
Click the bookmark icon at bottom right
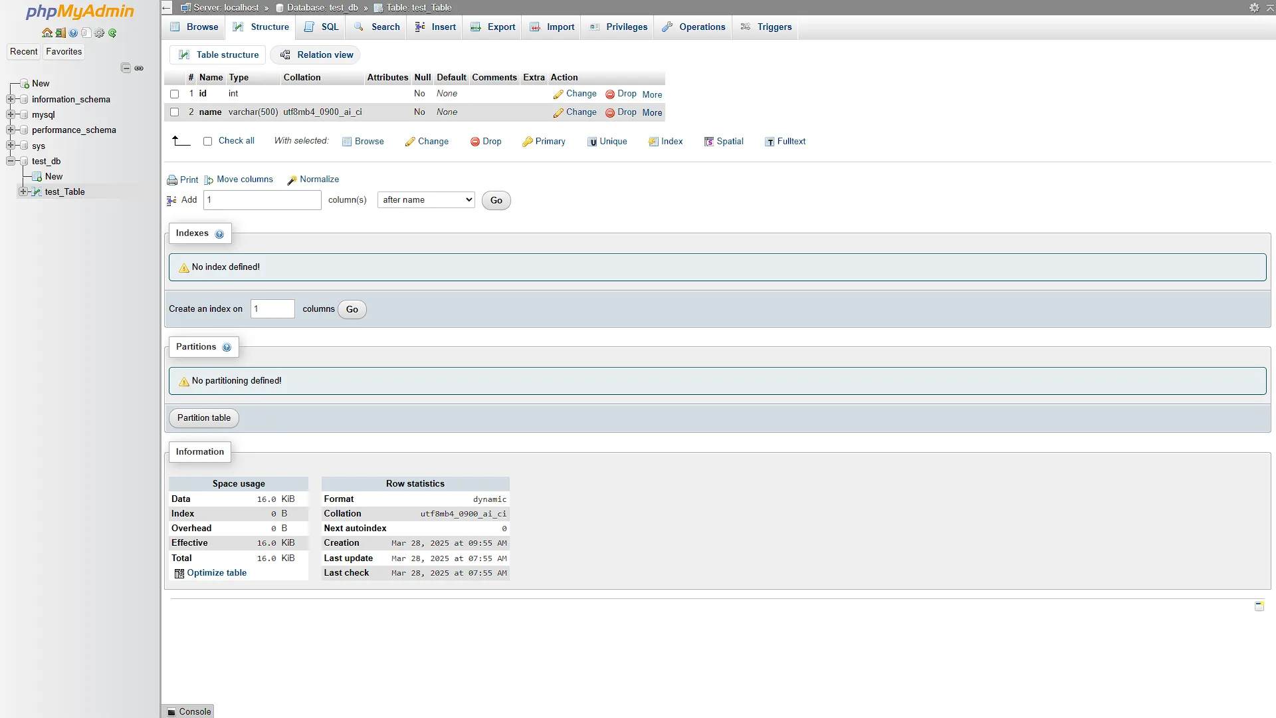pyautogui.click(x=1259, y=606)
